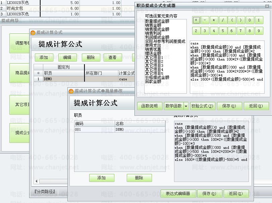Viewport: 272px width, 203px height.
Task: Insert an opening parenthesis
Action: (232, 20)
